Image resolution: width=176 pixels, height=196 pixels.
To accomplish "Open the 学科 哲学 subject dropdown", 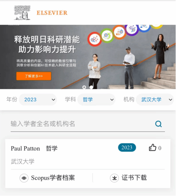I will tap(96, 100).
